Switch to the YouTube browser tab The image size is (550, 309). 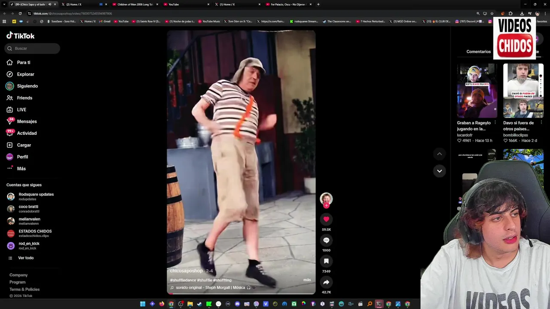pos(186,4)
